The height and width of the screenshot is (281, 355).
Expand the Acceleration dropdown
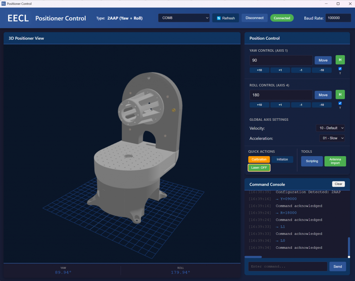pos(332,138)
